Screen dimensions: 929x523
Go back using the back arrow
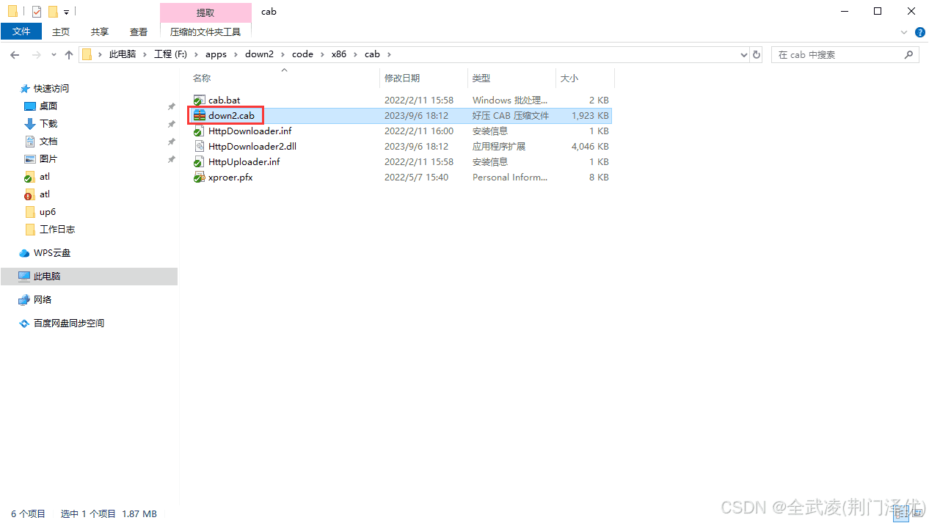[x=15, y=54]
